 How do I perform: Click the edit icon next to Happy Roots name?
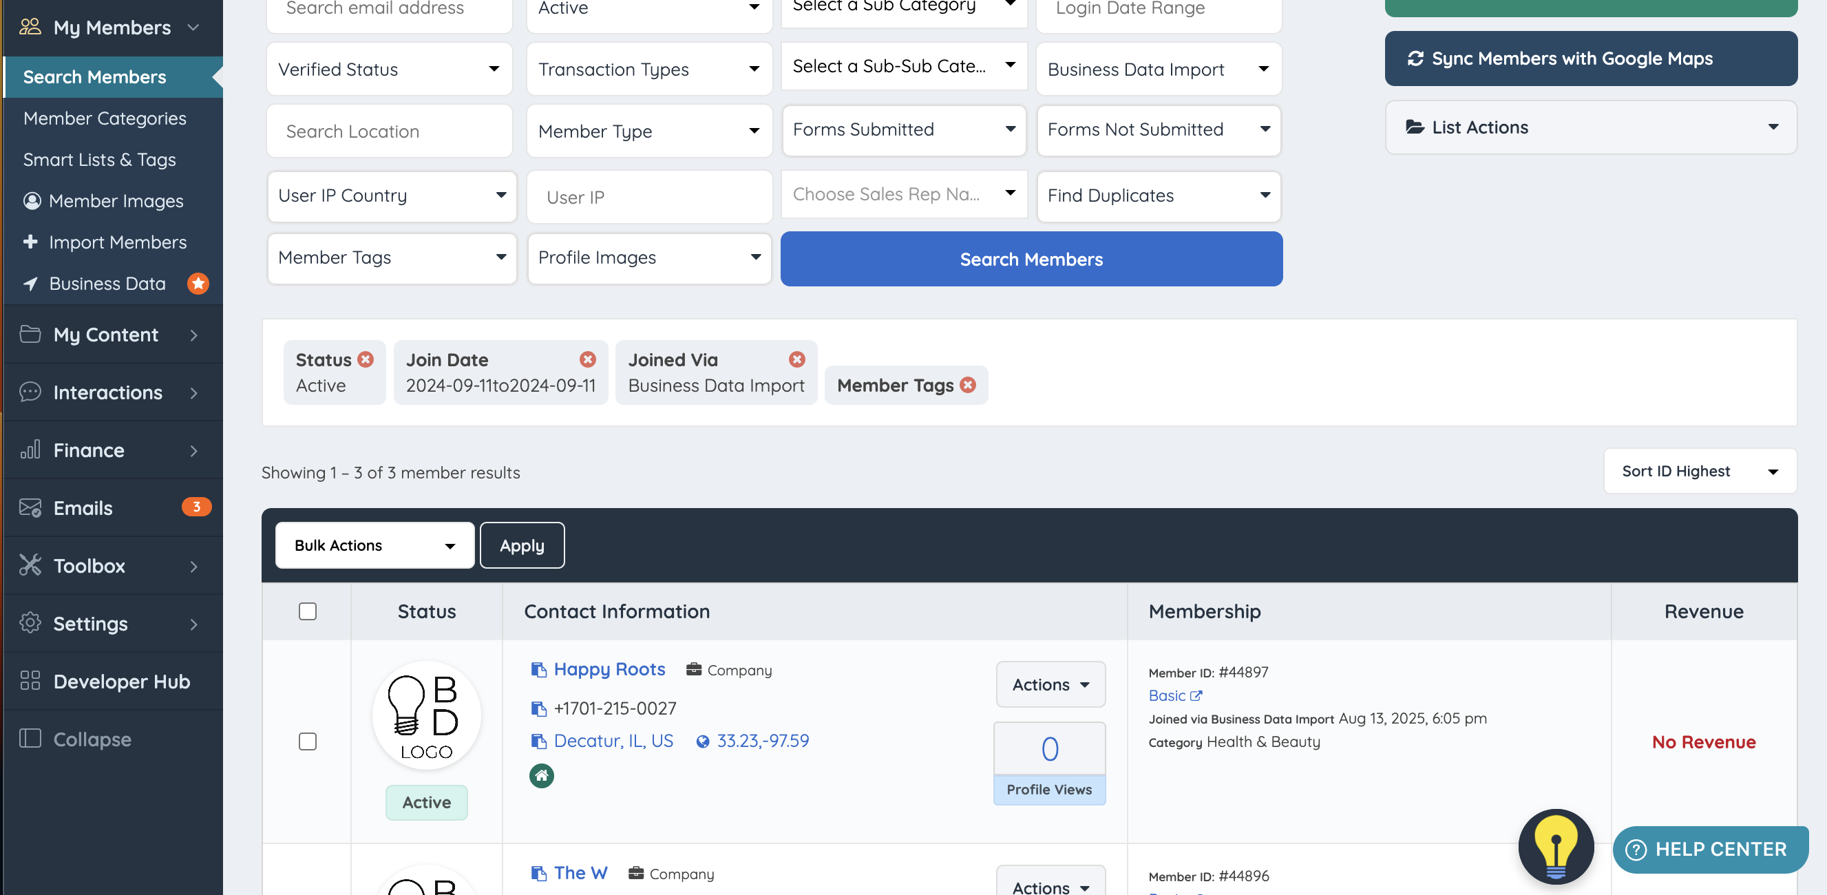538,669
